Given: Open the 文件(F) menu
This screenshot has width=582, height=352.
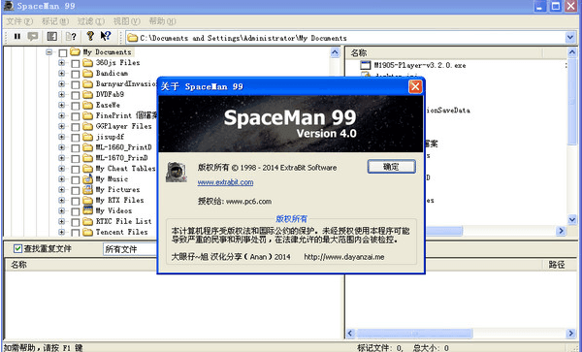Looking at the screenshot, I should tap(19, 21).
